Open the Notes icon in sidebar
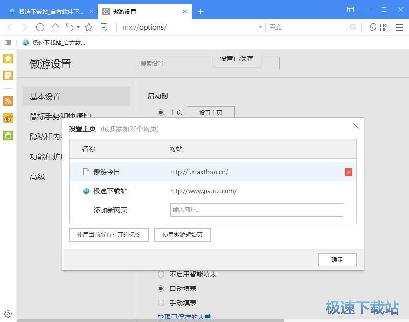 [x=8, y=76]
